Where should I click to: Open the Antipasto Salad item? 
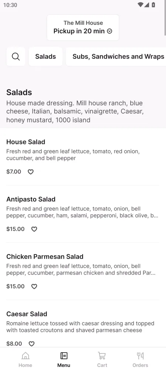[x=83, y=214]
